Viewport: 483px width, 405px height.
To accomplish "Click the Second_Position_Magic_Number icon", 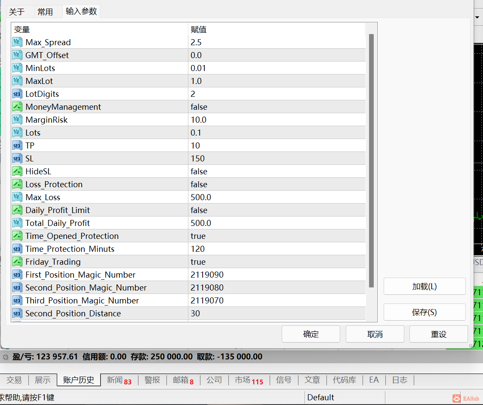I will click(17, 288).
